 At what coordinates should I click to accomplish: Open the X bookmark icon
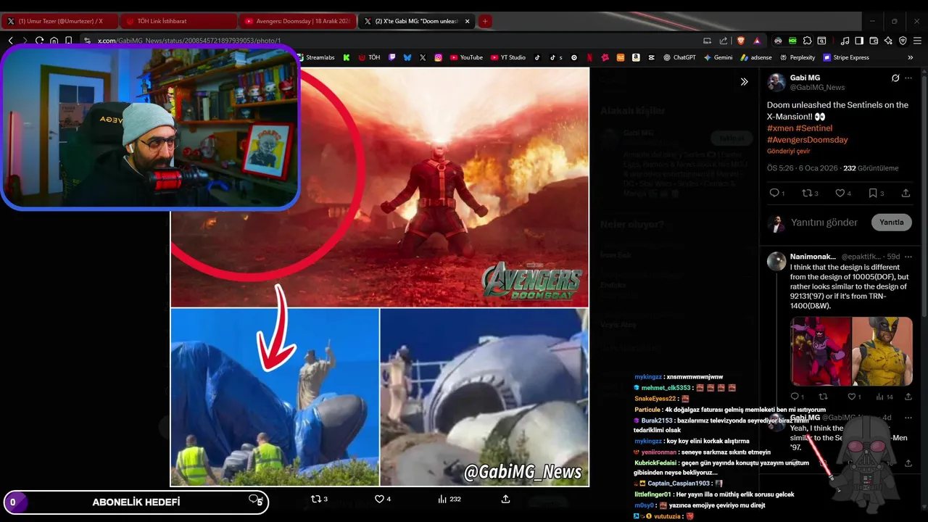pos(423,57)
